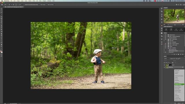Select the Eyedropper tool

1,20
